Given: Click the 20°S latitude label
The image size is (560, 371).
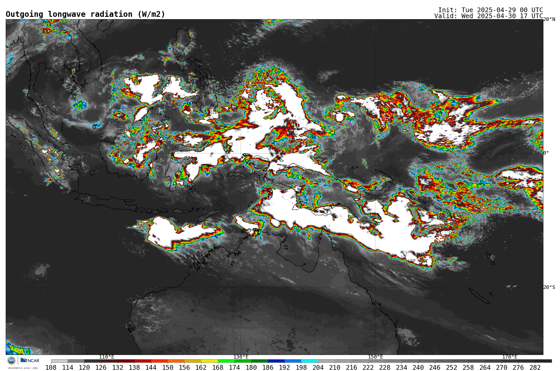Looking at the screenshot, I should (549, 287).
